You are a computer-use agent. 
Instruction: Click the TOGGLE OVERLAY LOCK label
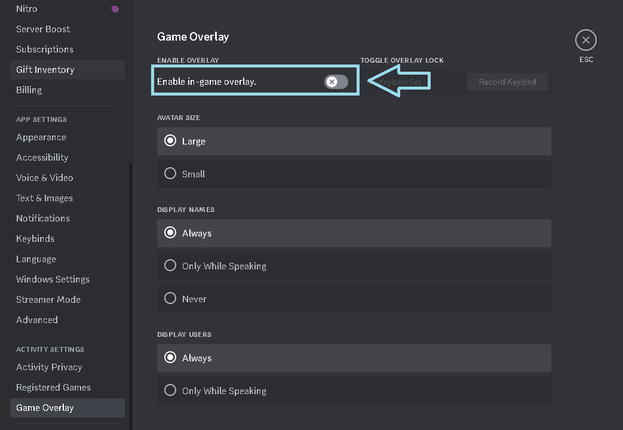point(401,60)
